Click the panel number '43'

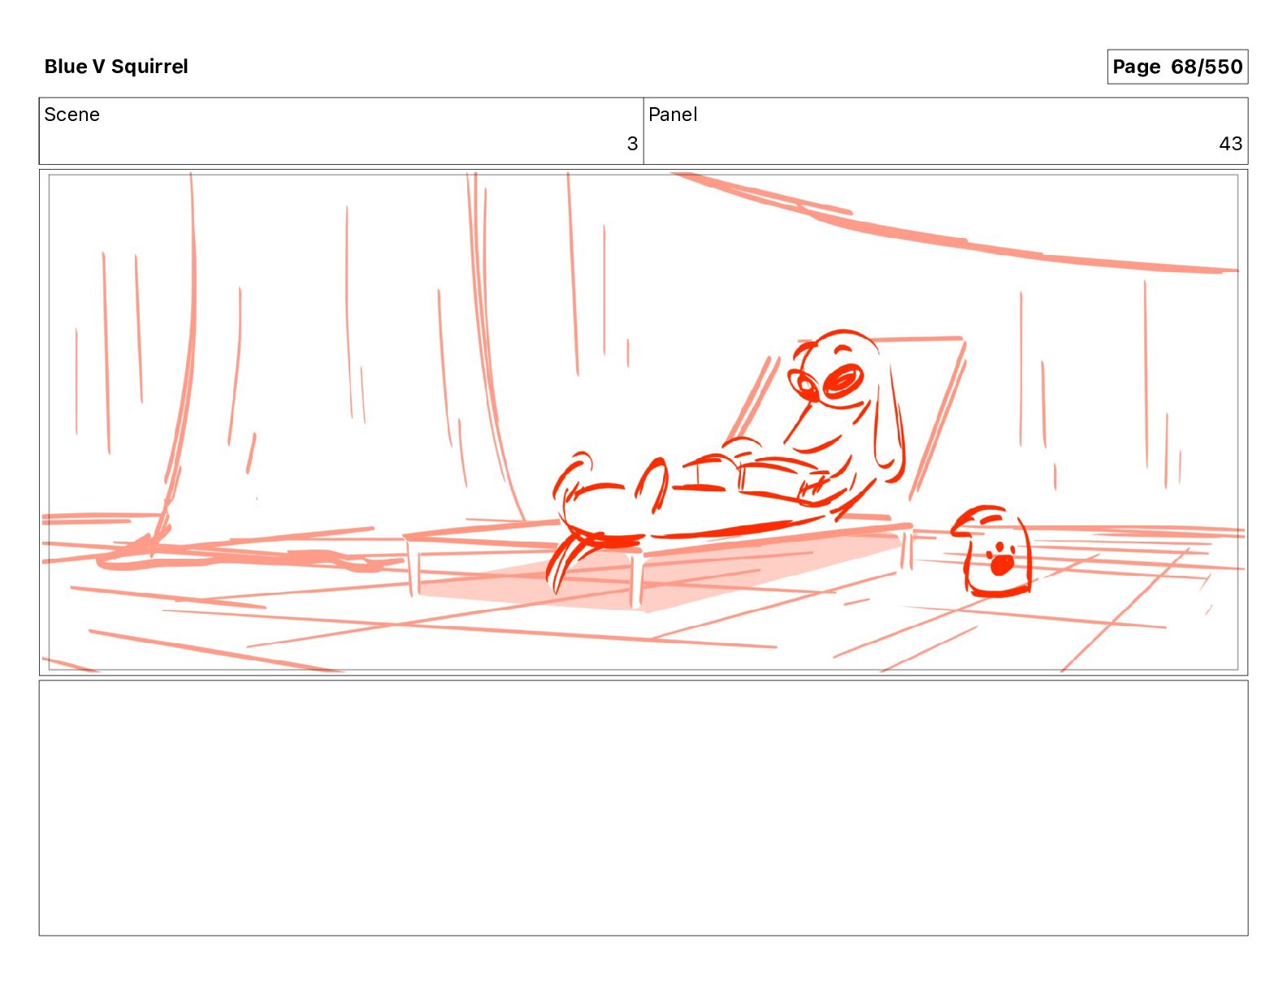(1230, 144)
